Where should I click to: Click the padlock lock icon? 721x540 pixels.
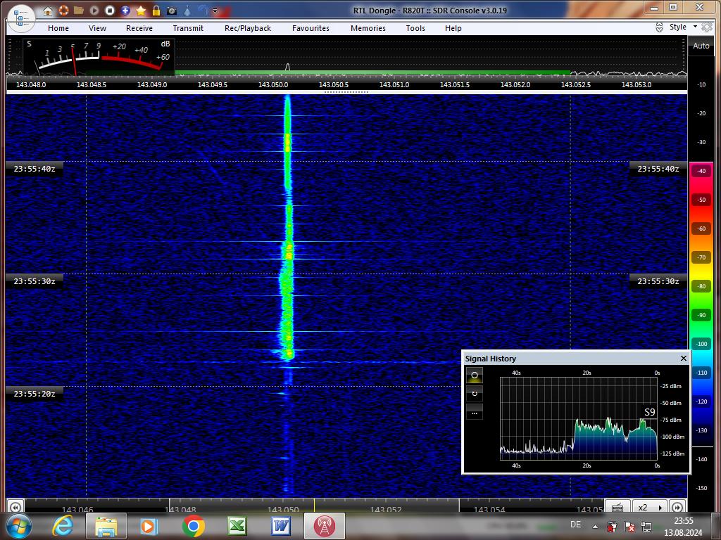pos(156,10)
